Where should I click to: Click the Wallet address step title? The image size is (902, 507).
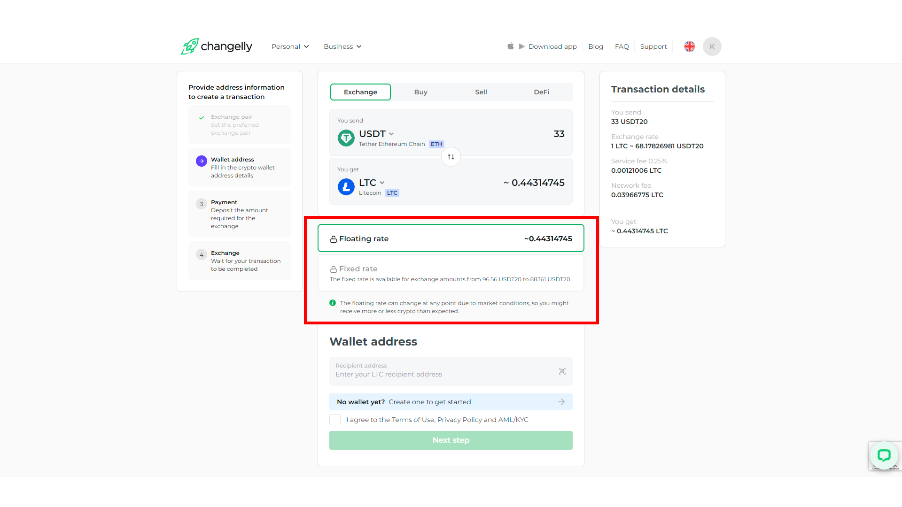coord(233,160)
